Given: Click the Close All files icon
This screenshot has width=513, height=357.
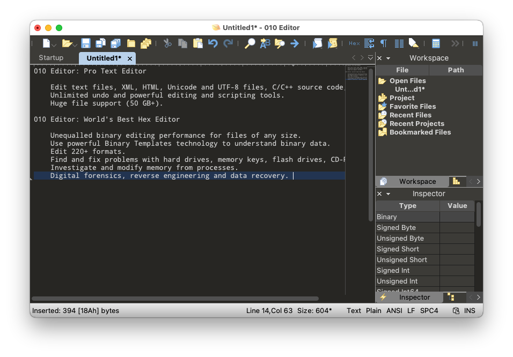Looking at the screenshot, I should (146, 43).
